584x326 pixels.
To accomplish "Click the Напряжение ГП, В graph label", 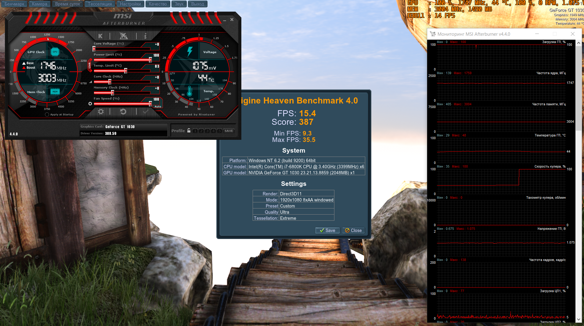I will coord(551,229).
